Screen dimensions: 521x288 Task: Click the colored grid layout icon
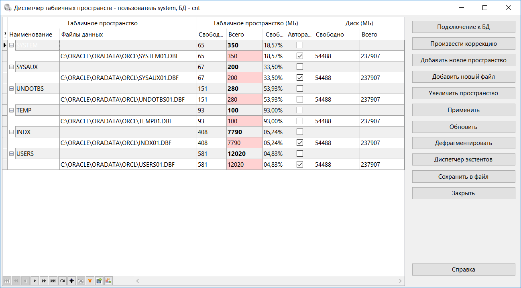pyautogui.click(x=108, y=281)
